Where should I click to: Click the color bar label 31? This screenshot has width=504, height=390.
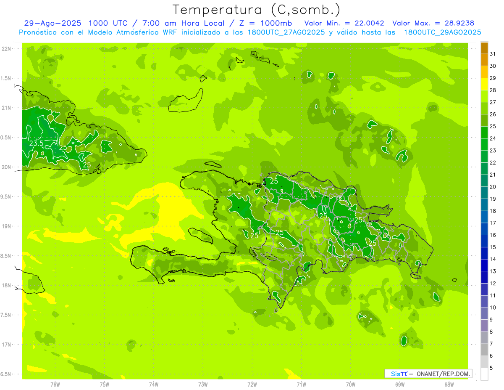493,54
